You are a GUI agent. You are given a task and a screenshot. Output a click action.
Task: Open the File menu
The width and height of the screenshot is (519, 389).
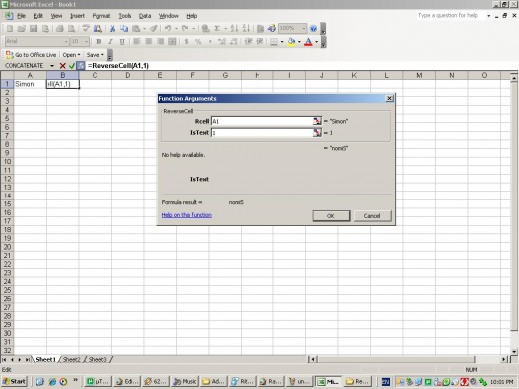tap(21, 16)
